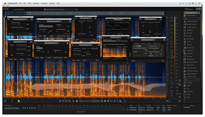This screenshot has height=117, width=205.
Task: Open the Module Chain
Action: pyautogui.click(x=190, y=16)
